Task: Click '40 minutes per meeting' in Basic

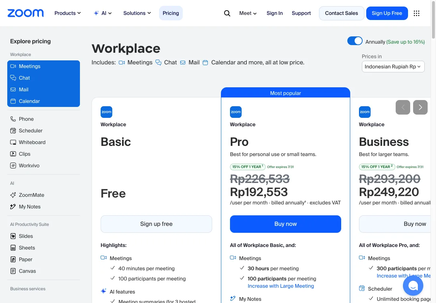Action: (146, 268)
